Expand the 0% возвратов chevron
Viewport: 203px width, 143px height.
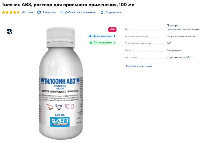(115, 43)
